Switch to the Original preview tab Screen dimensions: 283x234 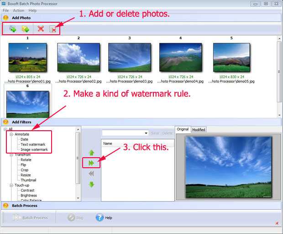[x=183, y=129]
